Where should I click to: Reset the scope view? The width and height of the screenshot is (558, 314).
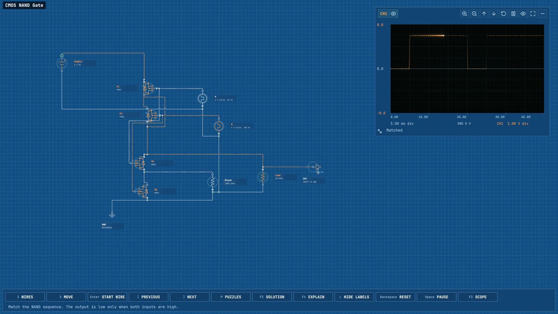point(504,14)
